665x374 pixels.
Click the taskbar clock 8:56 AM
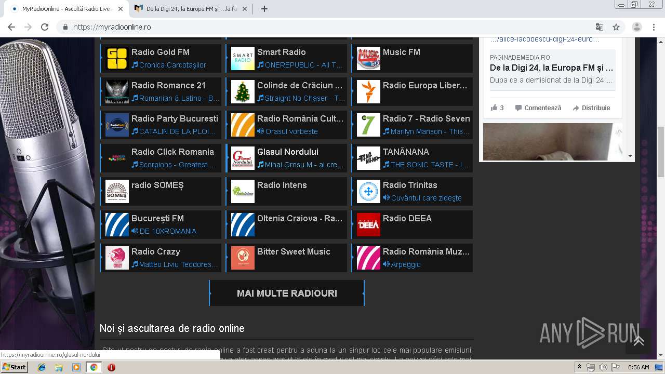coord(639,367)
